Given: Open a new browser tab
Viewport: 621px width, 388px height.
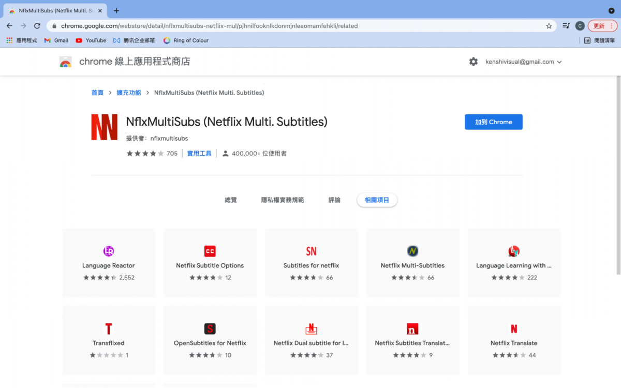Looking at the screenshot, I should (116, 10).
